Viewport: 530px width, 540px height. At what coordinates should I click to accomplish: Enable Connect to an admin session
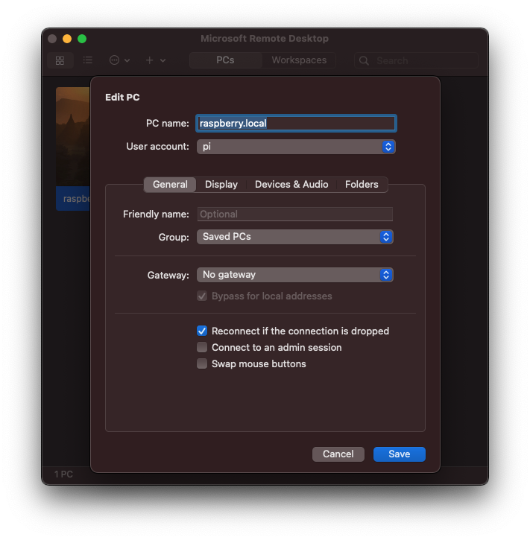pyautogui.click(x=202, y=347)
